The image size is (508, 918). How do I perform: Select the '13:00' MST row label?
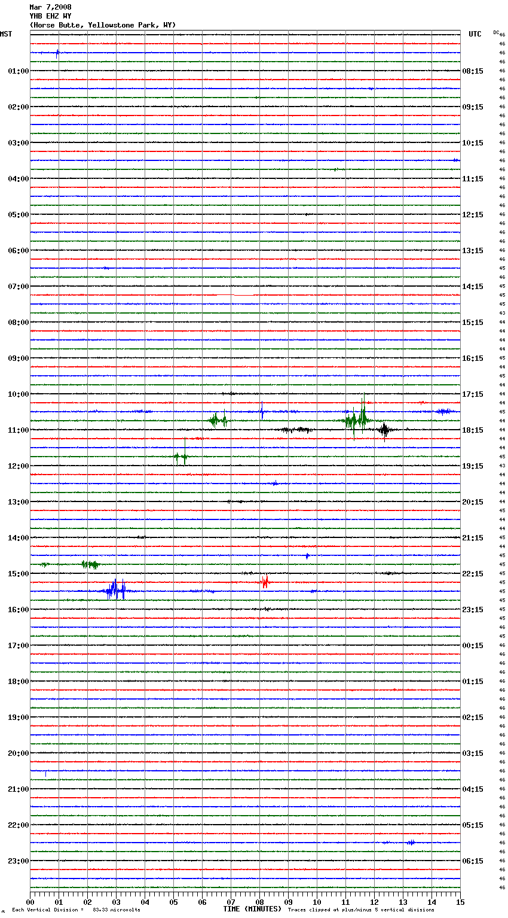pos(19,502)
